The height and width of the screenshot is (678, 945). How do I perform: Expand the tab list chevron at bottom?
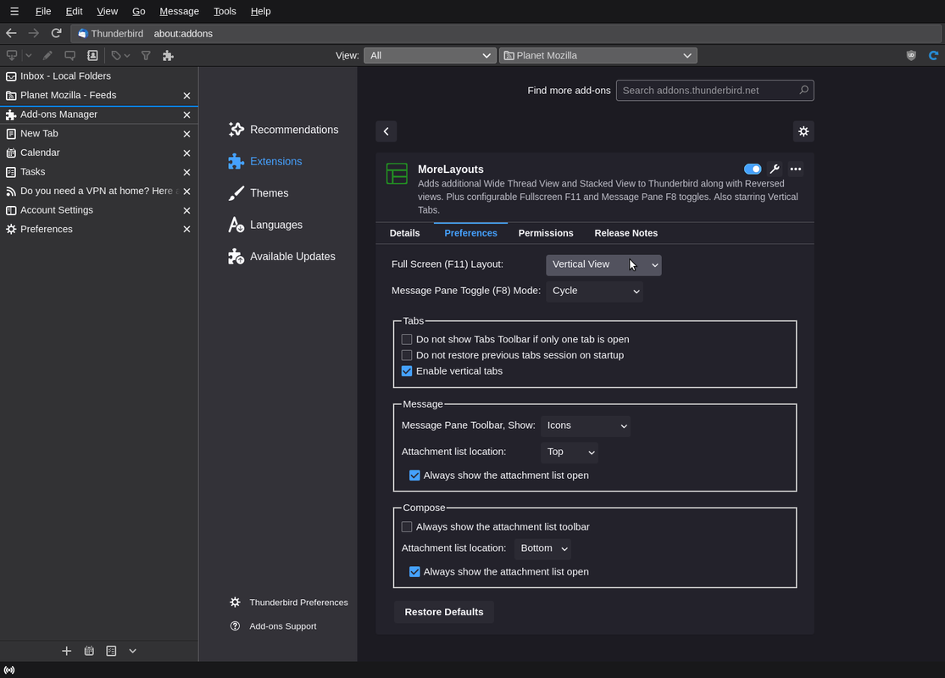click(132, 651)
